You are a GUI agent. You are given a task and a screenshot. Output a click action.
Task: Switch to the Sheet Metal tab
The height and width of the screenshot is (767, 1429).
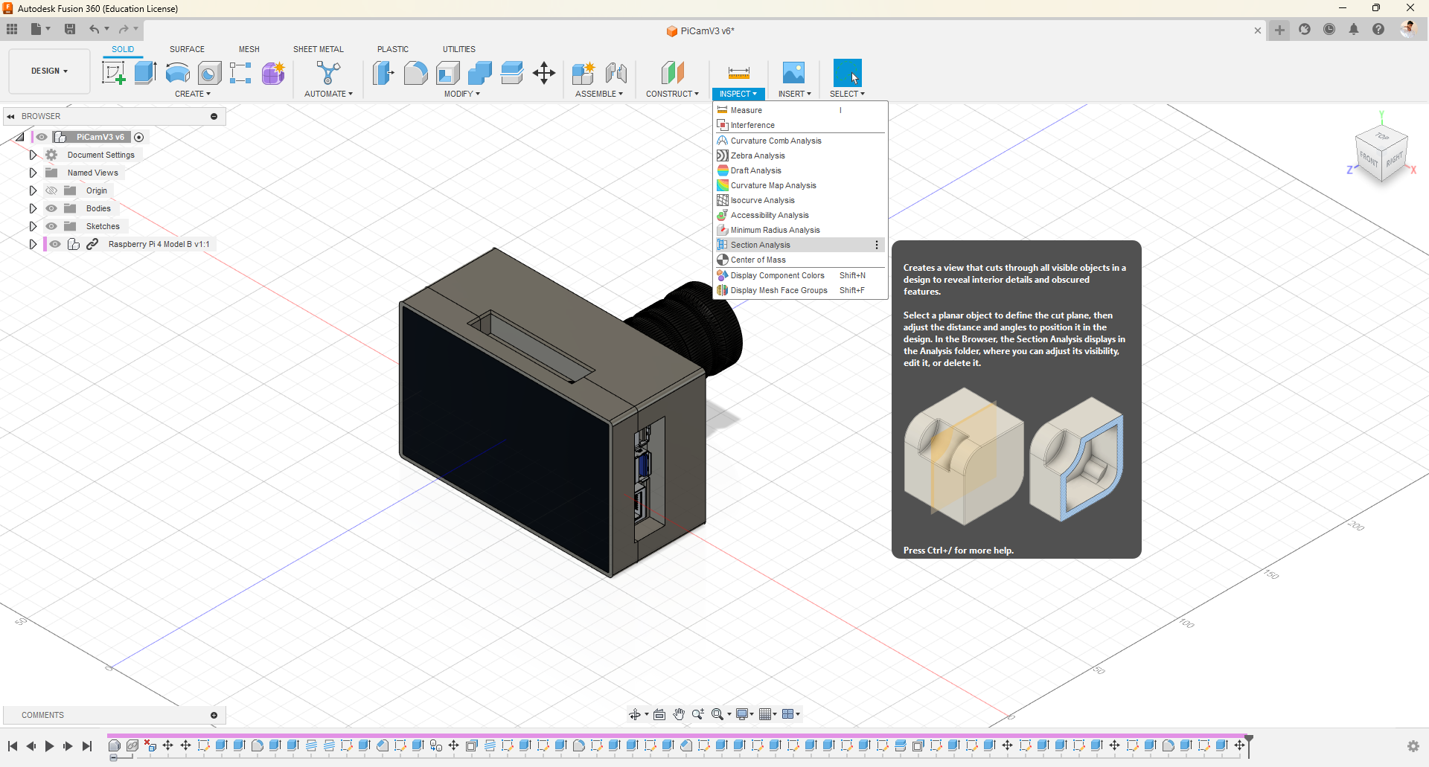tap(318, 49)
